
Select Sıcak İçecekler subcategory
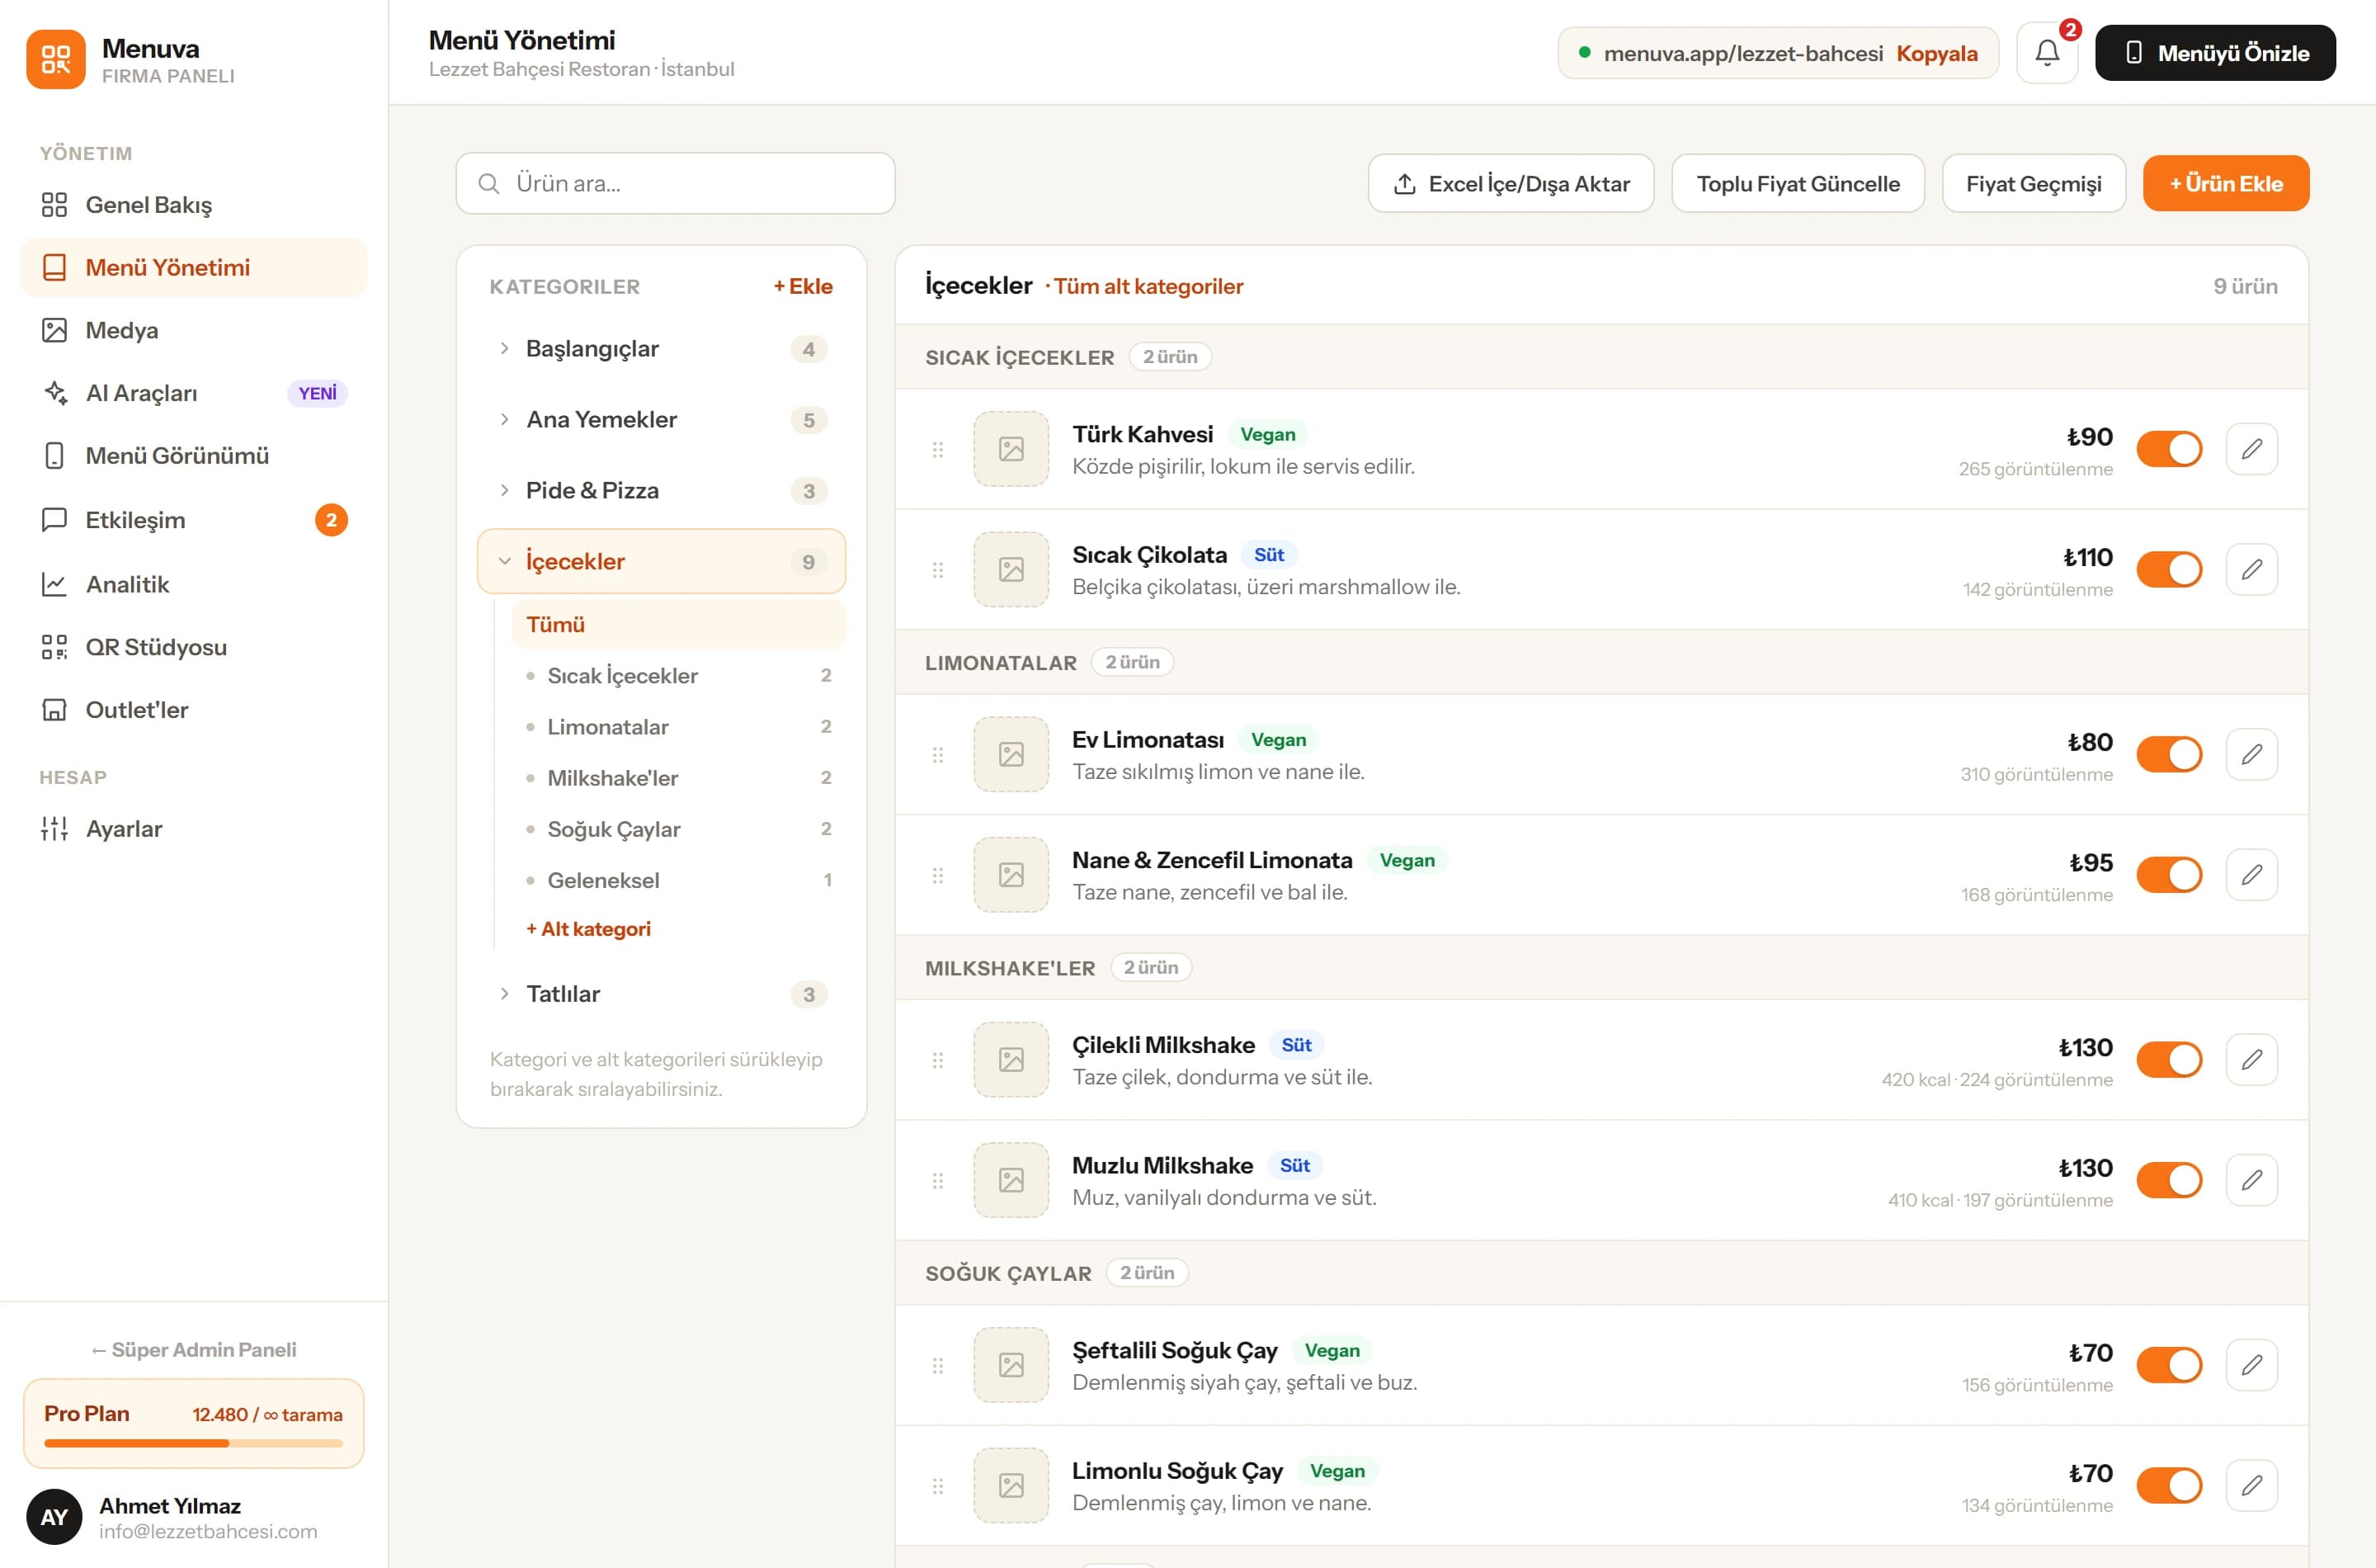[677, 676]
